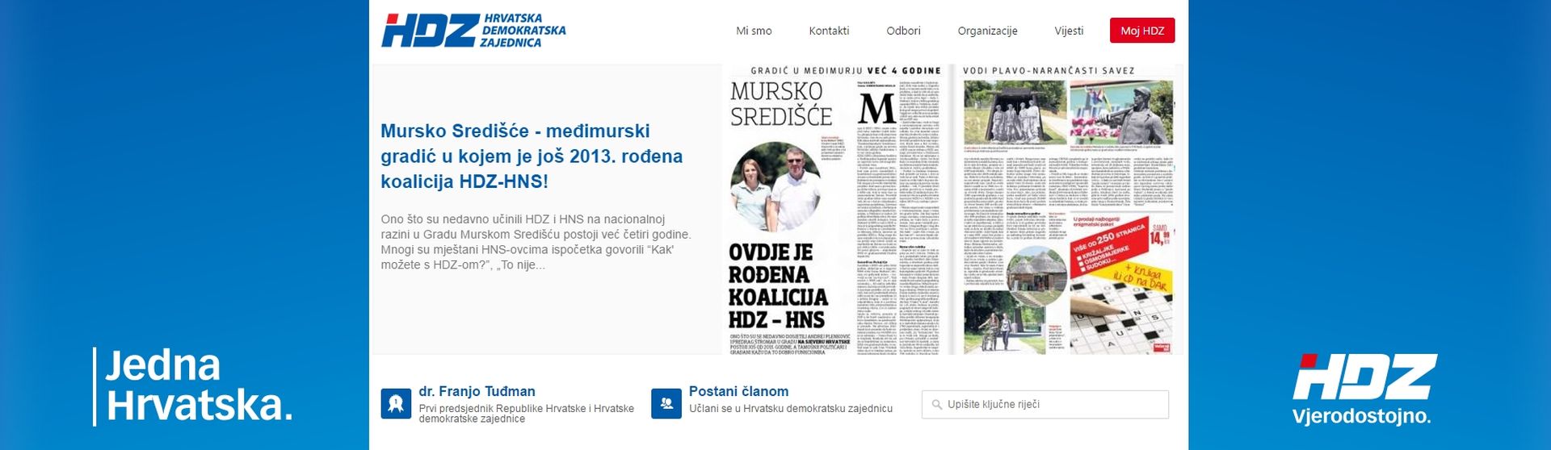
Task: Open the Mursko Središće newspaper scan image
Action: coord(953,210)
